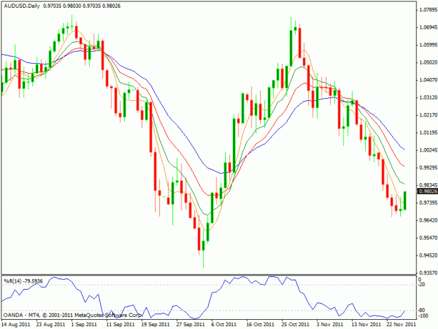Image resolution: width=438 pixels, height=329 pixels.
Task: Click the 19 Sep 2011 date label
Action: pyautogui.click(x=156, y=325)
